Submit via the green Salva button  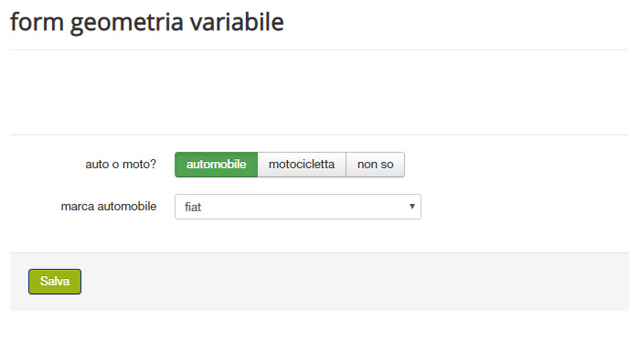click(55, 282)
